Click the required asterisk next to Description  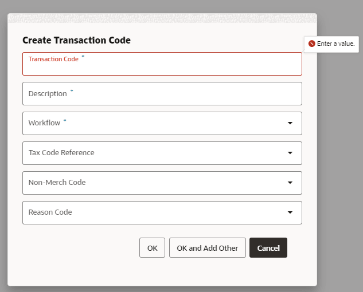(x=72, y=90)
